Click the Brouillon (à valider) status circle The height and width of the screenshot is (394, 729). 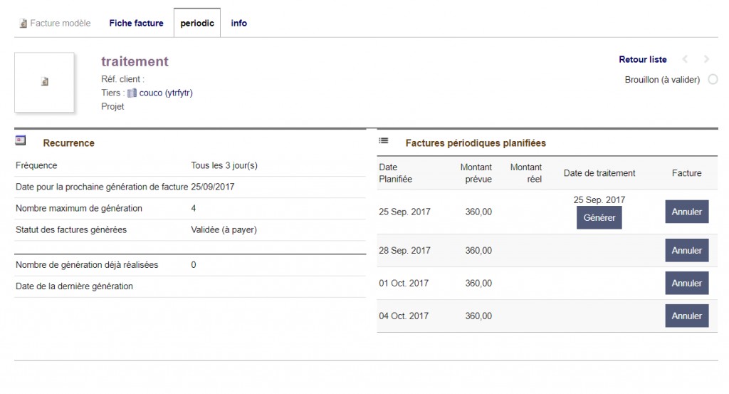(x=713, y=80)
